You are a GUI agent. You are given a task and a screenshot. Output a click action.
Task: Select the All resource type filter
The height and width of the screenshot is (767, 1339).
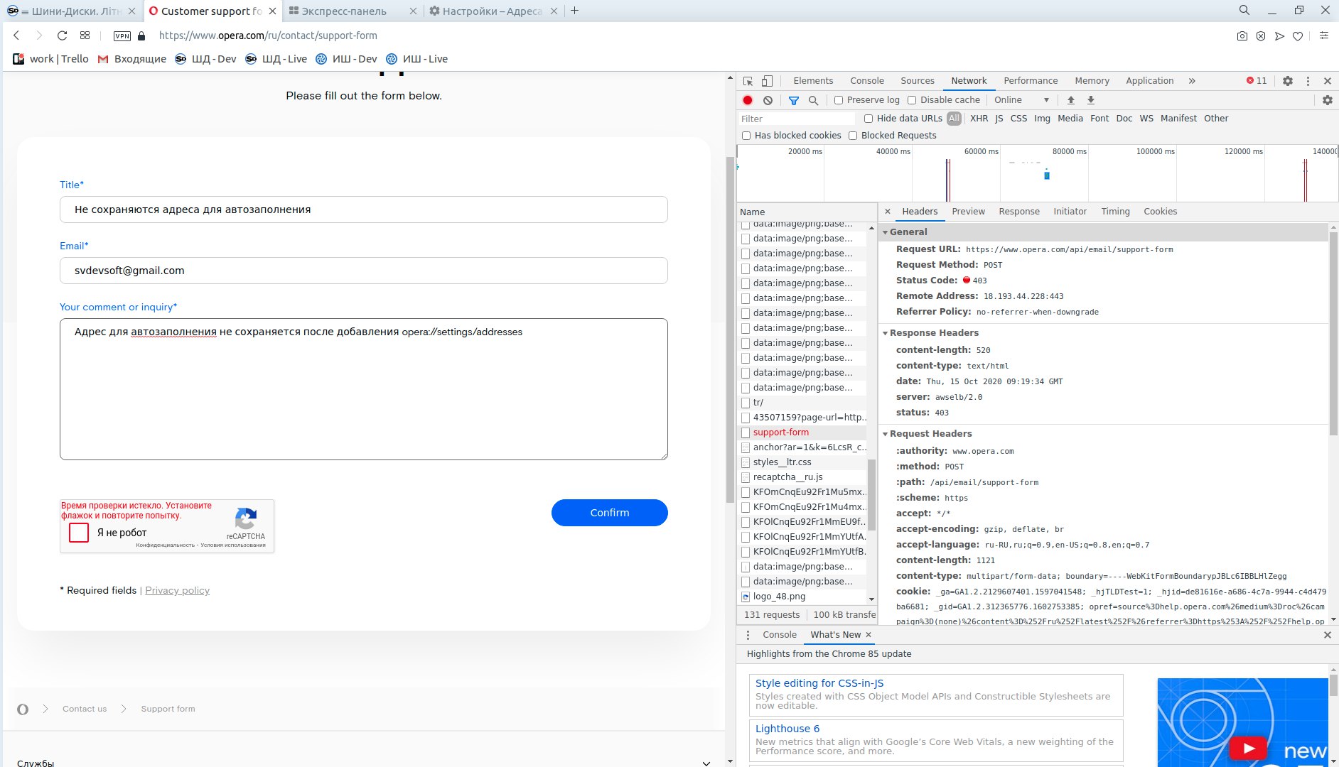click(954, 119)
